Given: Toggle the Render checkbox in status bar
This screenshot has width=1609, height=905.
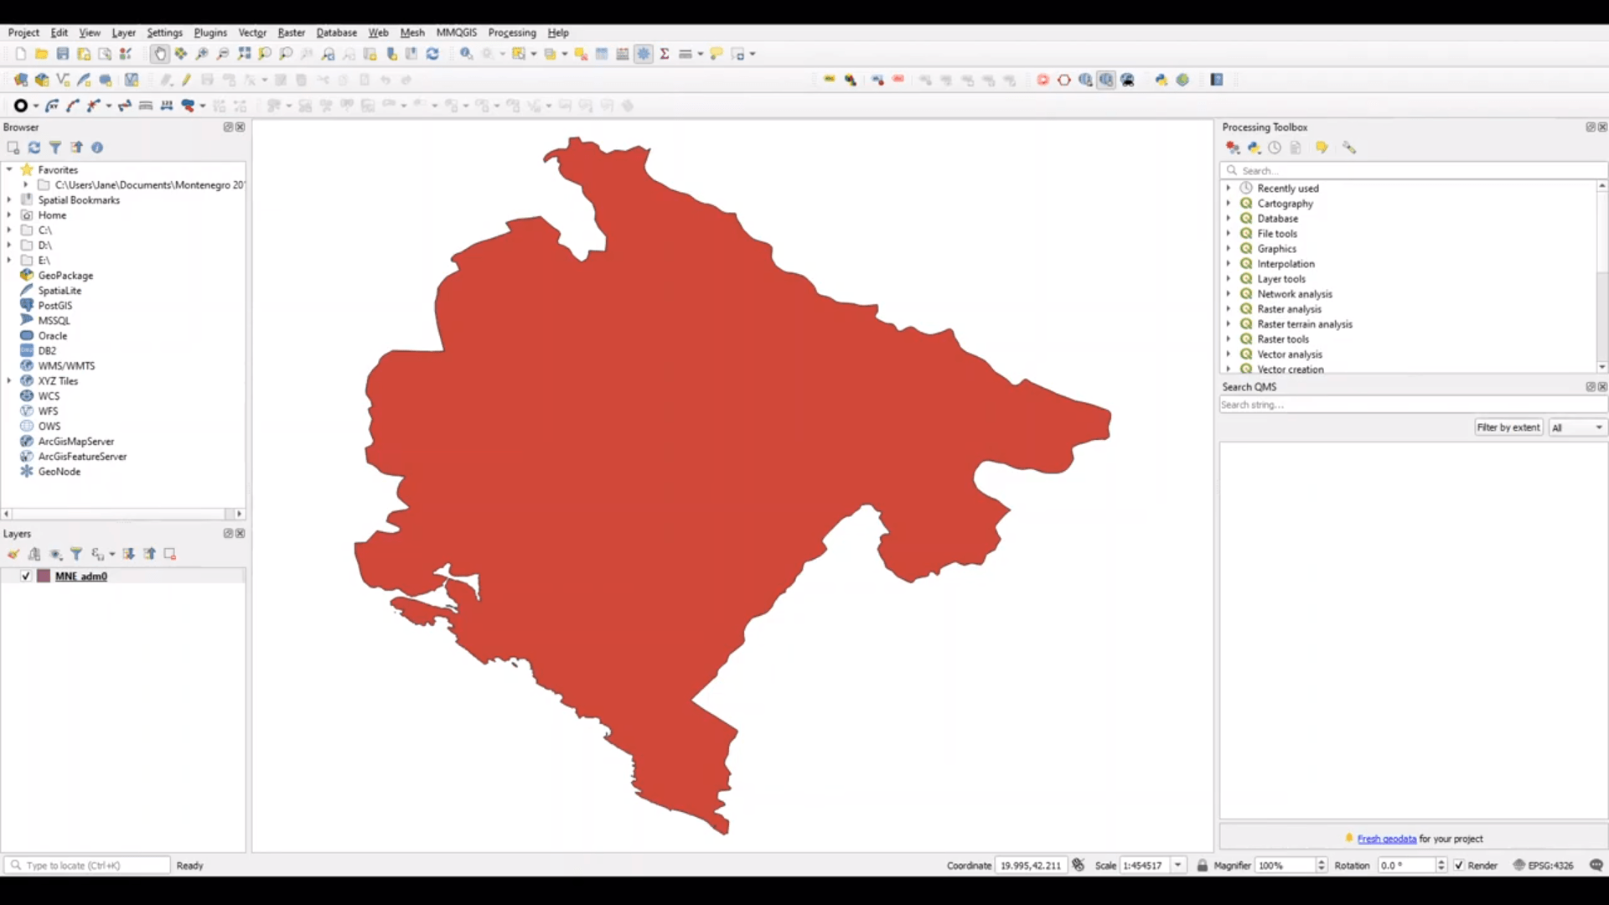Looking at the screenshot, I should click(1458, 865).
